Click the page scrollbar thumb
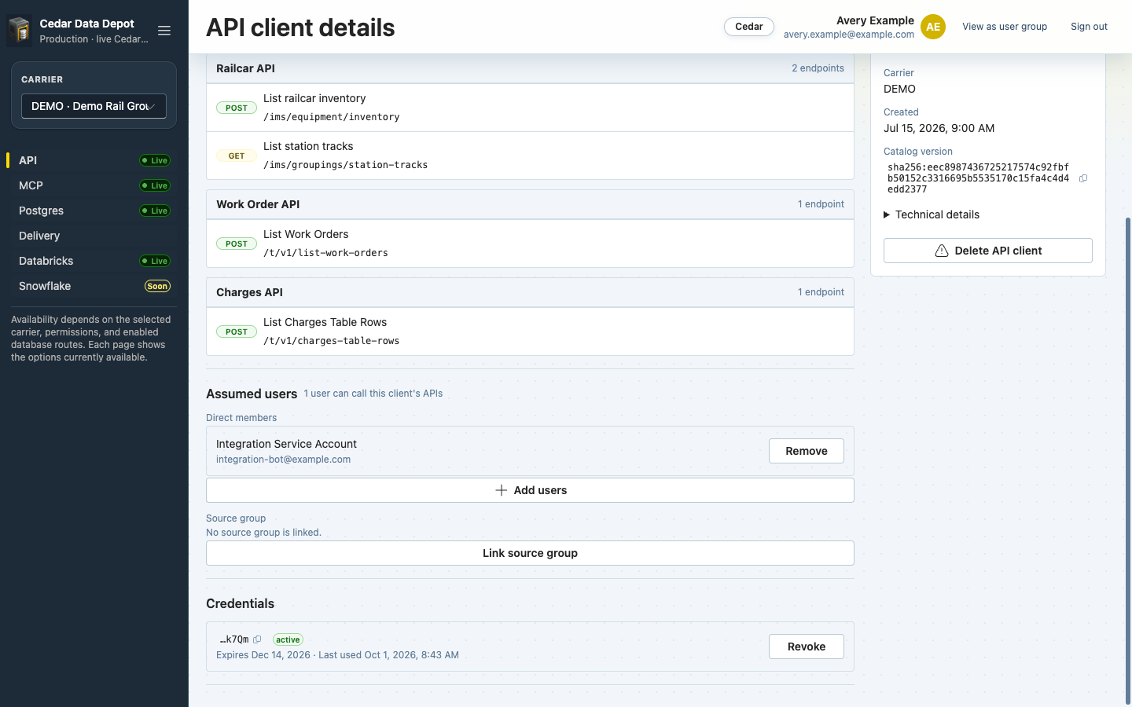The image size is (1132, 707). point(1128,460)
